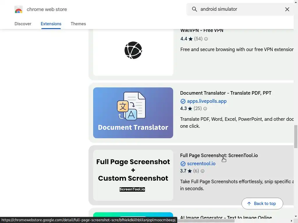Click the Chrome Web Store logo icon
This screenshot has height=223, width=298.
pyautogui.click(x=18, y=9)
